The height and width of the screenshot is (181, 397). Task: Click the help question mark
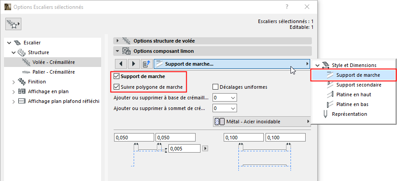[287, 7]
